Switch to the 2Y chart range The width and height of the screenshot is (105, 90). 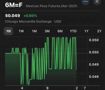coord(99,31)
